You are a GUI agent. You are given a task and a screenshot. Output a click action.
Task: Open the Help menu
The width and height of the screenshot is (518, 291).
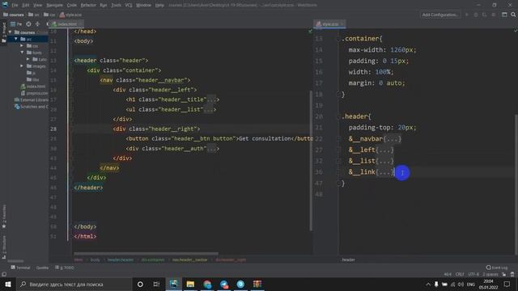159,5
